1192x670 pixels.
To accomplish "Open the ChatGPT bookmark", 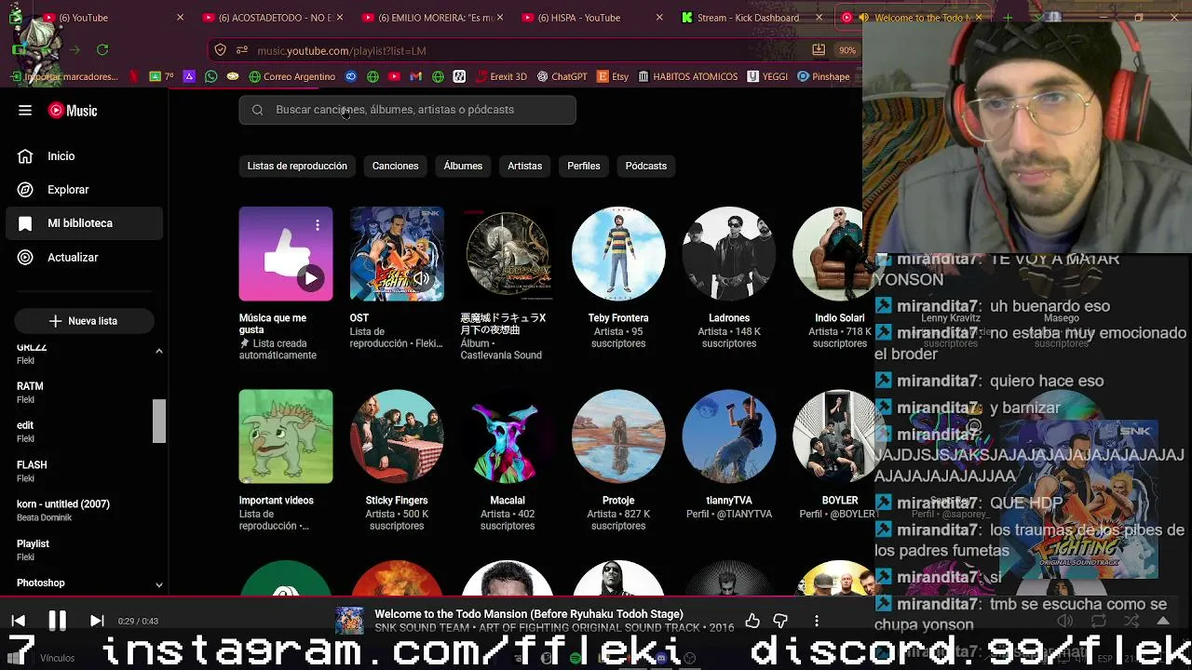I will click(x=562, y=76).
